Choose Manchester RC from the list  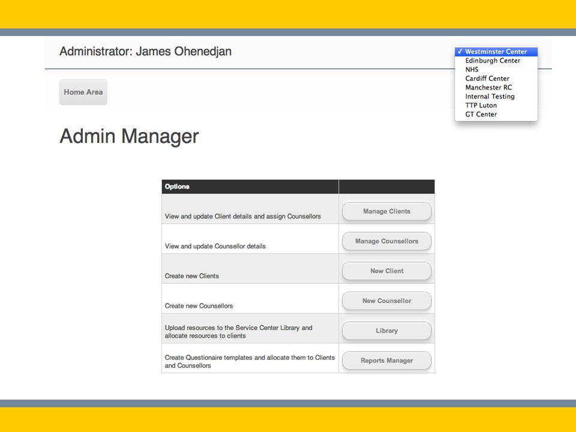click(x=496, y=88)
